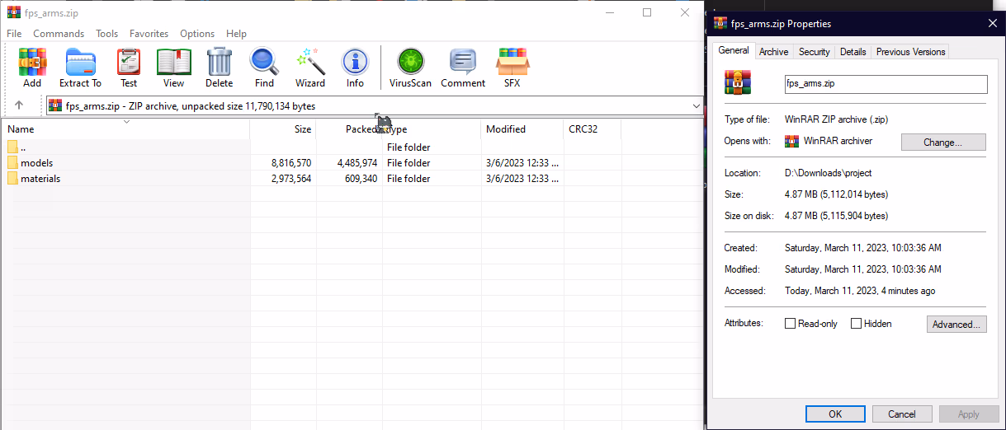This screenshot has width=1006, height=430.
Task: Click the parent folder '..' icon
Action: point(12,147)
